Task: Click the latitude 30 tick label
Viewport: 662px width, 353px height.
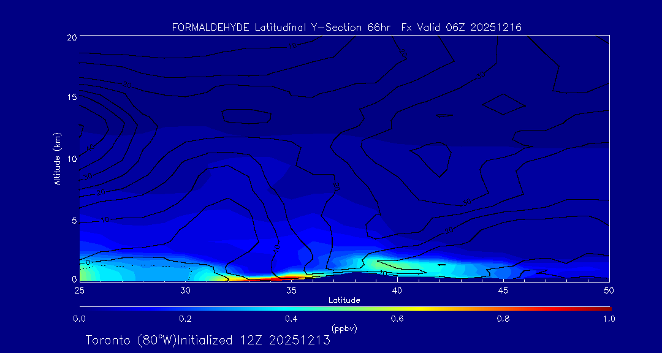Action: (185, 290)
